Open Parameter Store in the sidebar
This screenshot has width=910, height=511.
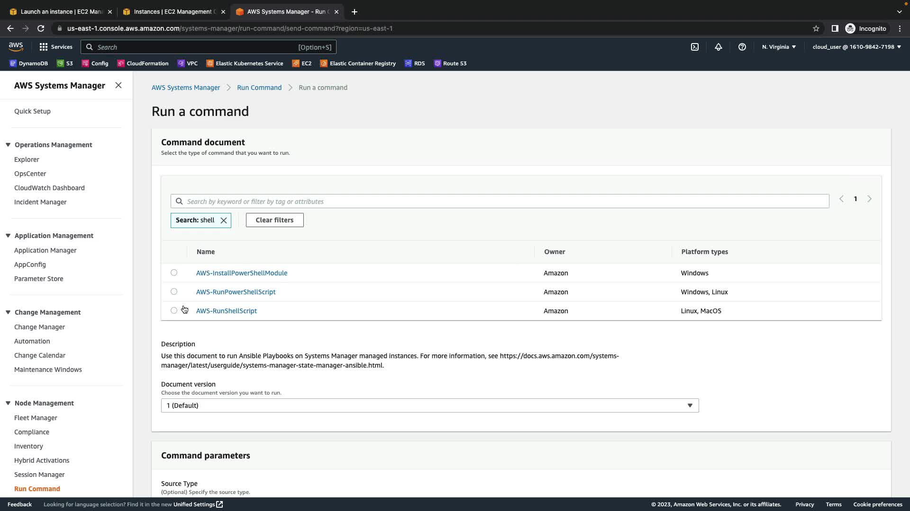(38, 279)
